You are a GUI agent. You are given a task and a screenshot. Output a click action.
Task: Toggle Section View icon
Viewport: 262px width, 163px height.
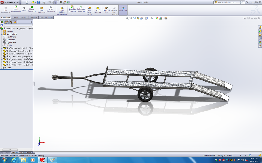pyautogui.click(x=138, y=18)
